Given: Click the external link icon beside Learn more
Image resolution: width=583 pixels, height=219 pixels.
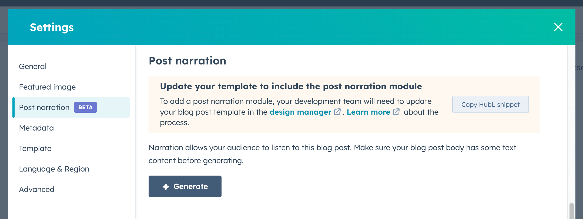Looking at the screenshot, I should pos(396,112).
